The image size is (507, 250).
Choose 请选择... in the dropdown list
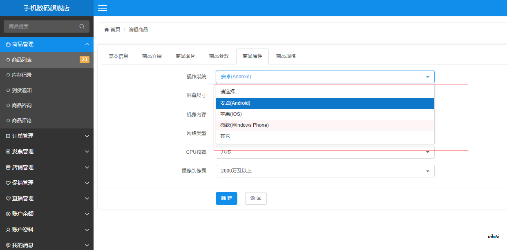pos(325,92)
